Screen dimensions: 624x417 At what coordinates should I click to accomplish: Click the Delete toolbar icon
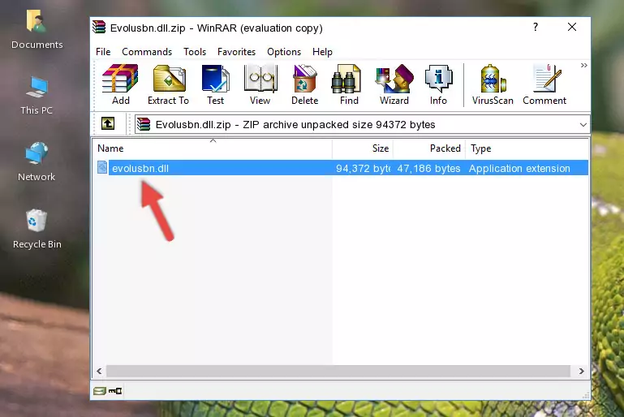point(304,84)
